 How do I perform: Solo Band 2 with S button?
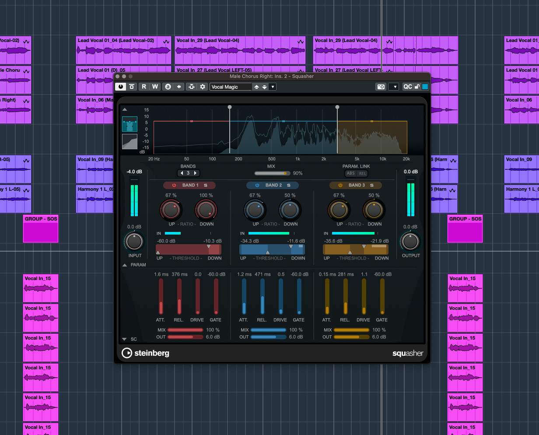[289, 185]
